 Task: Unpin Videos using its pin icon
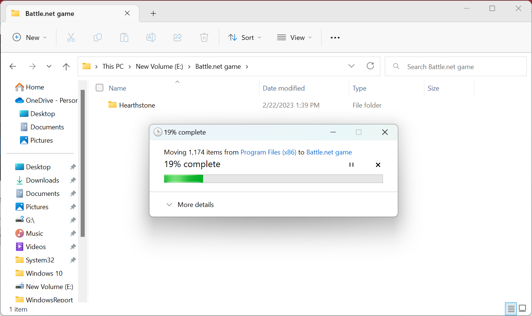(73, 247)
